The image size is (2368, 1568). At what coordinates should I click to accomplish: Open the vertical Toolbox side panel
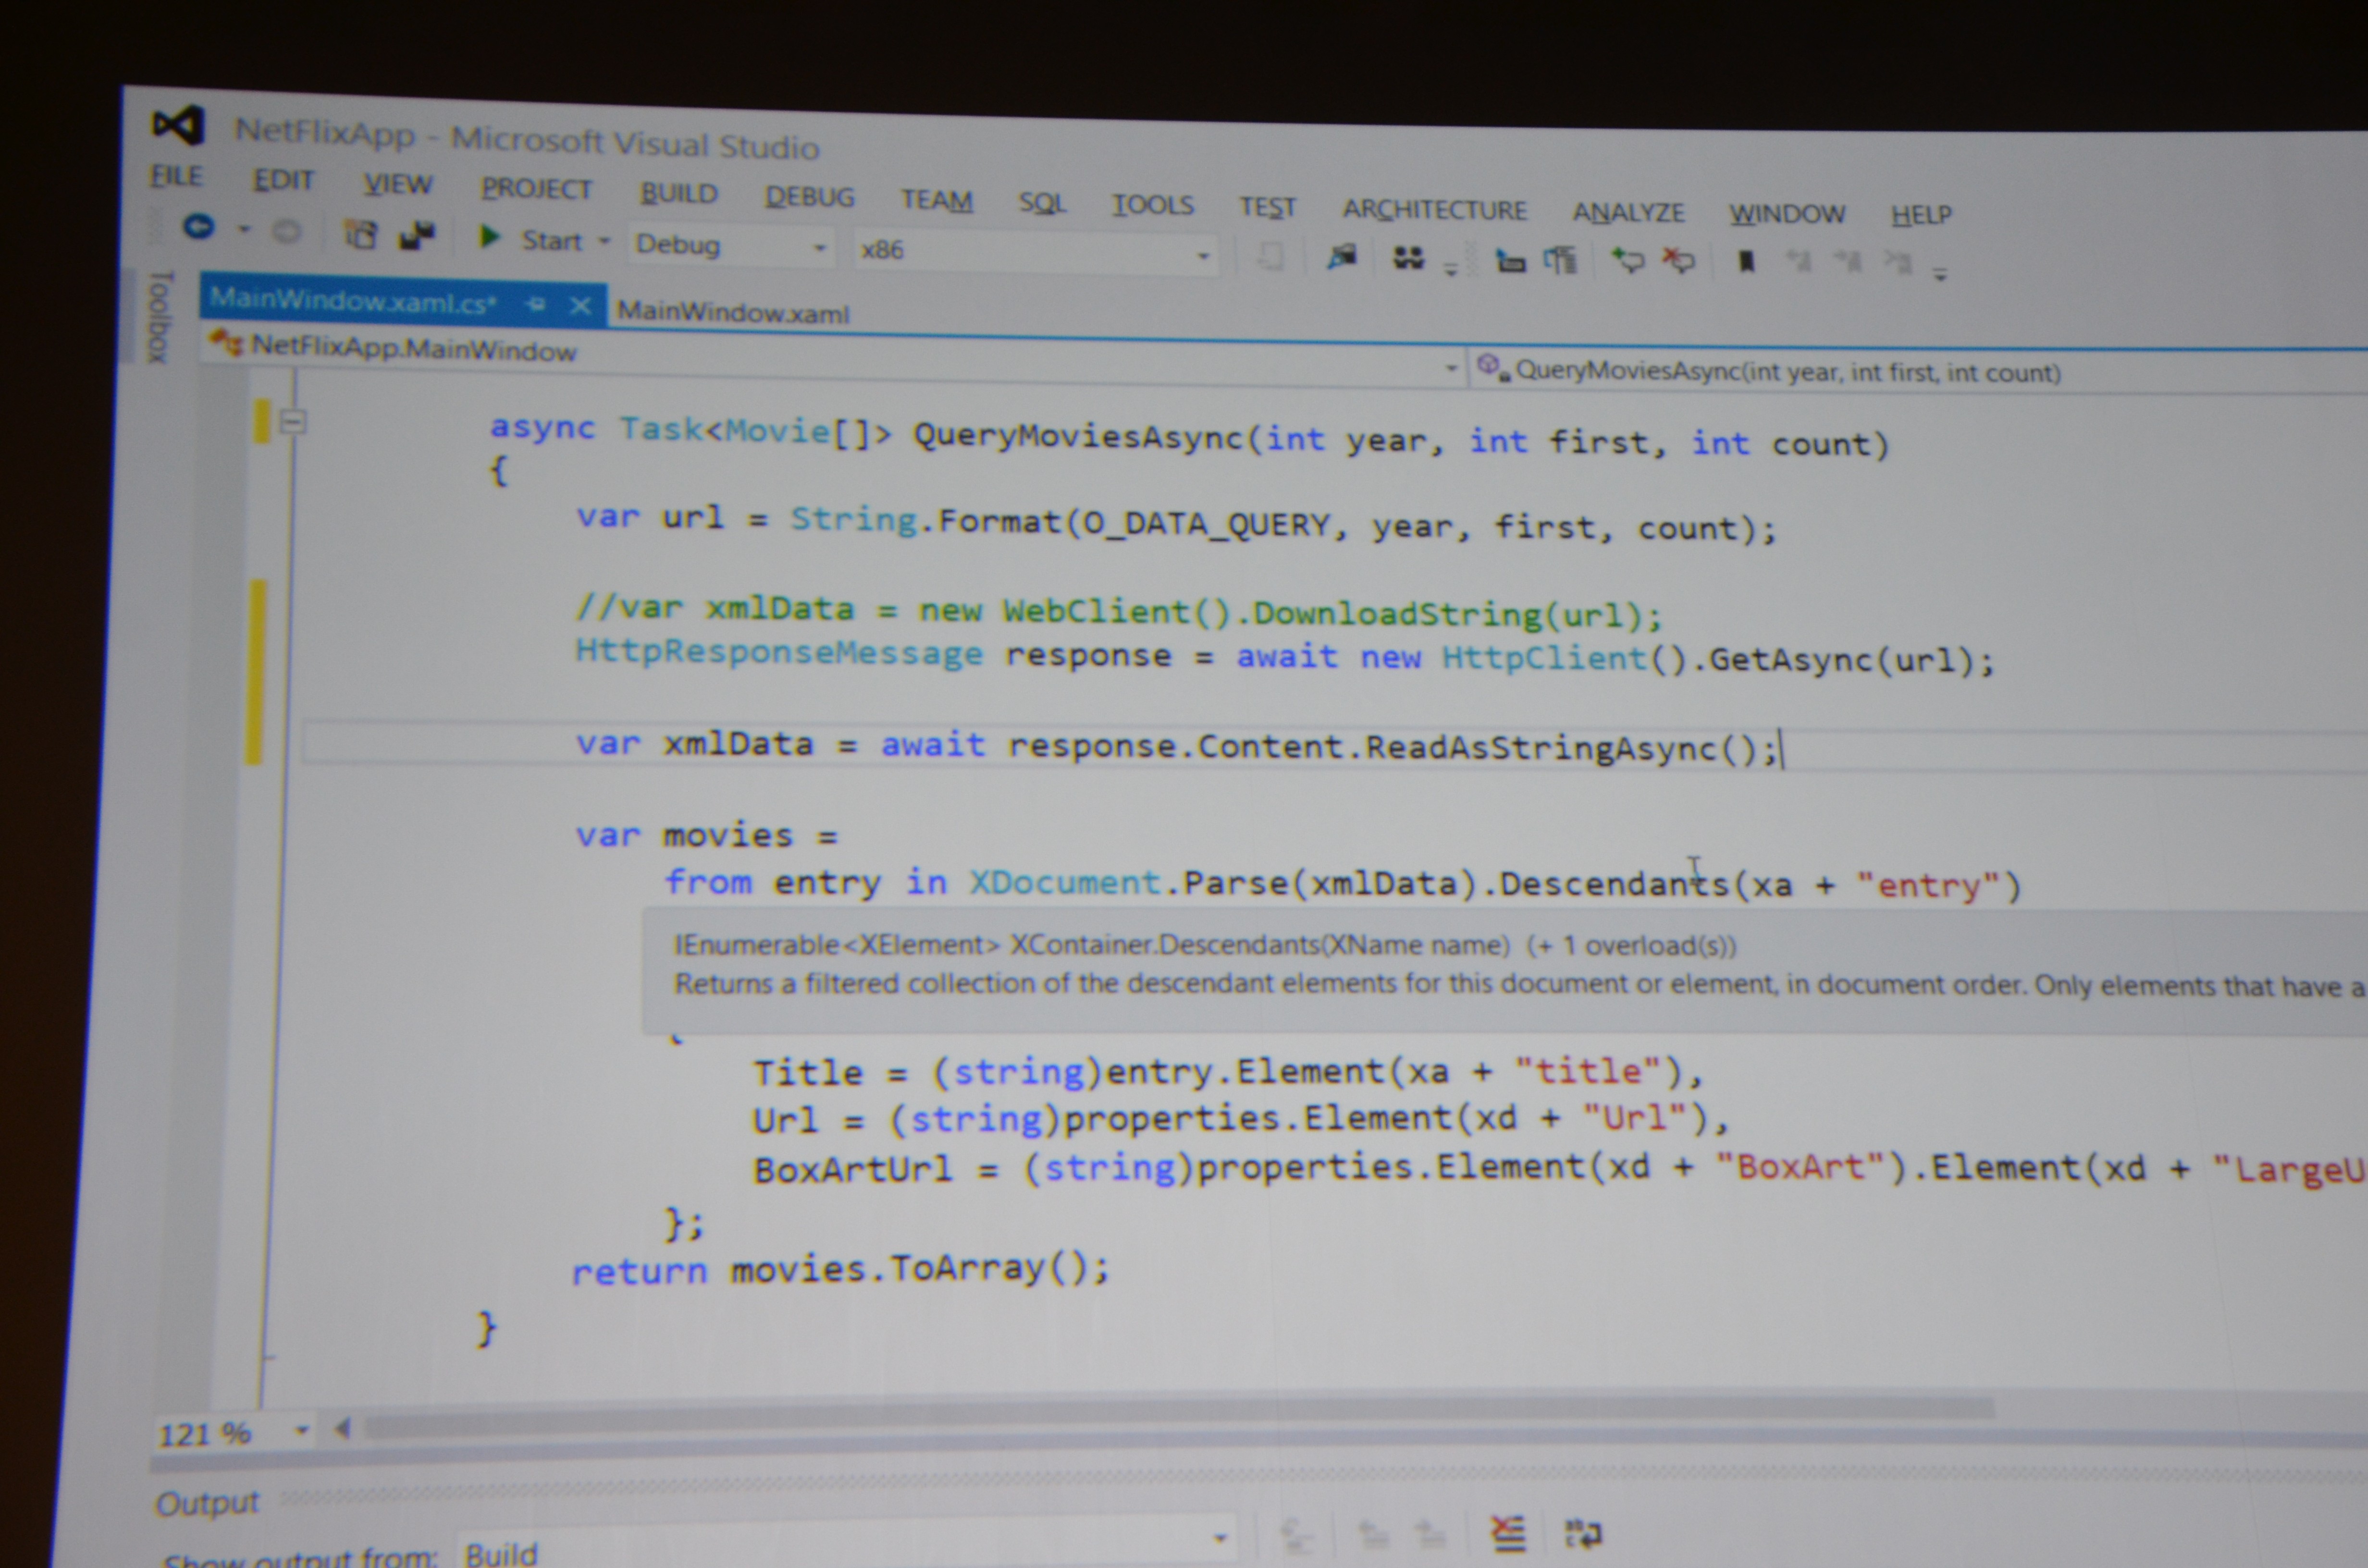tap(159, 315)
